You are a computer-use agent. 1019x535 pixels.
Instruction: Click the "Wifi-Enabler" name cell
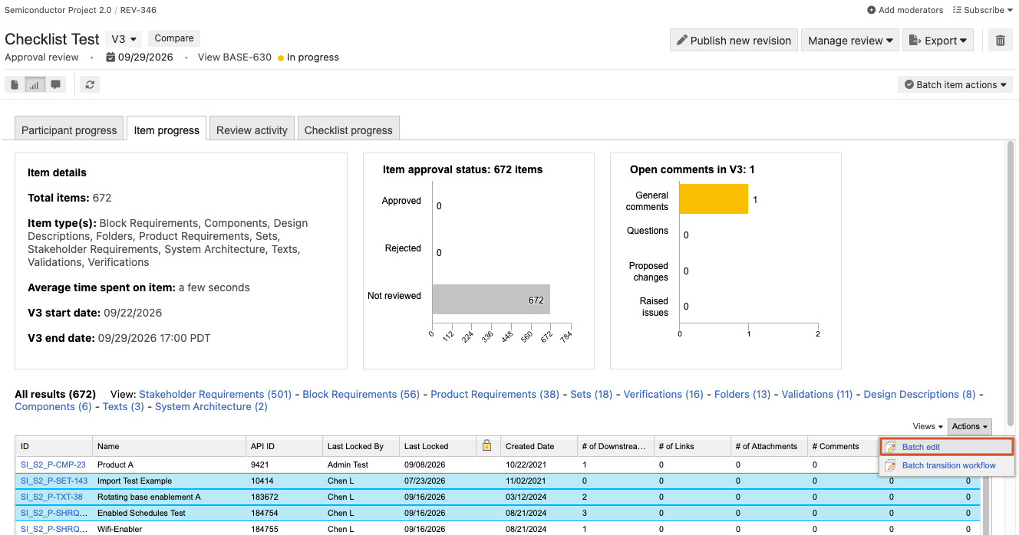tap(169, 529)
